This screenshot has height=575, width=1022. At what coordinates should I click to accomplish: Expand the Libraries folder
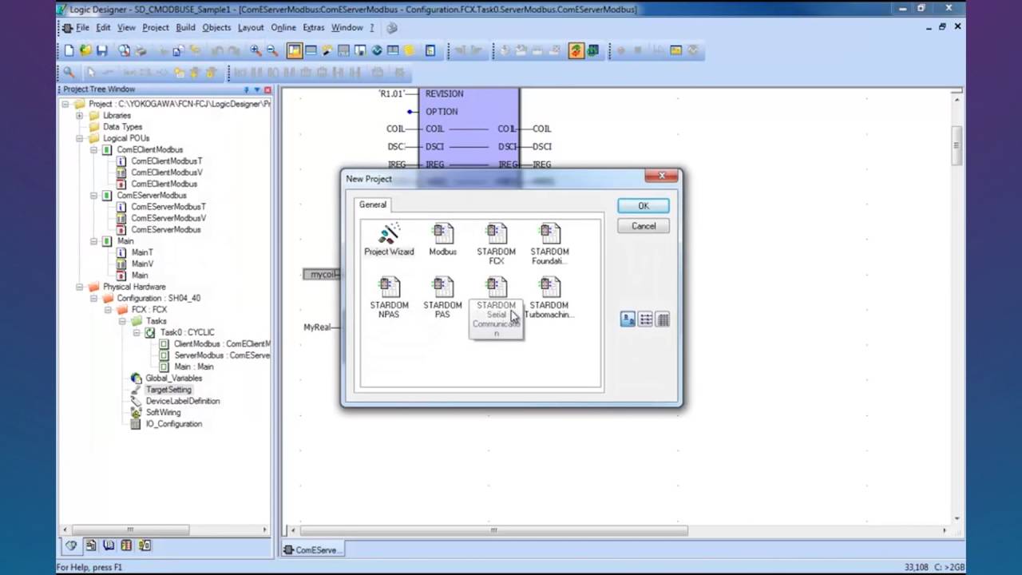point(79,115)
